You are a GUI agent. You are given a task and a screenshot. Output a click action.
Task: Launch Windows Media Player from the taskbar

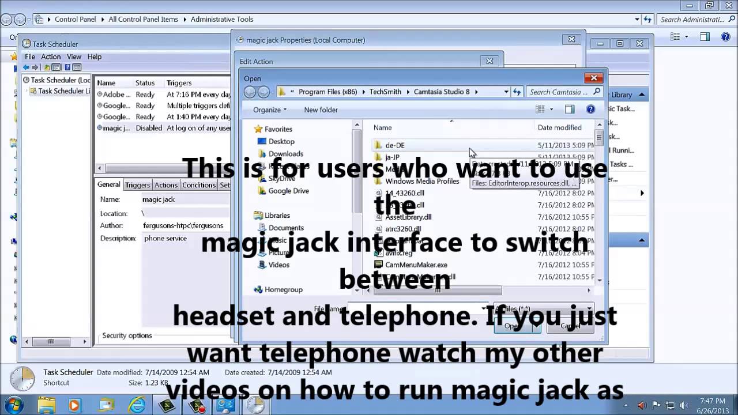click(74, 405)
